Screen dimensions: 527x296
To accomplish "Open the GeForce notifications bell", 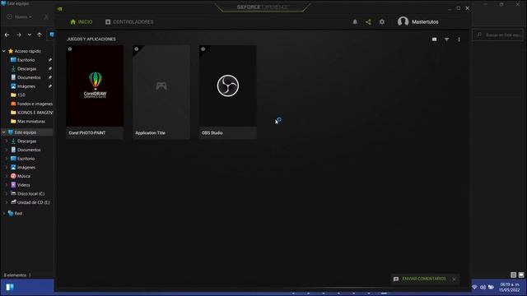I will click(355, 22).
